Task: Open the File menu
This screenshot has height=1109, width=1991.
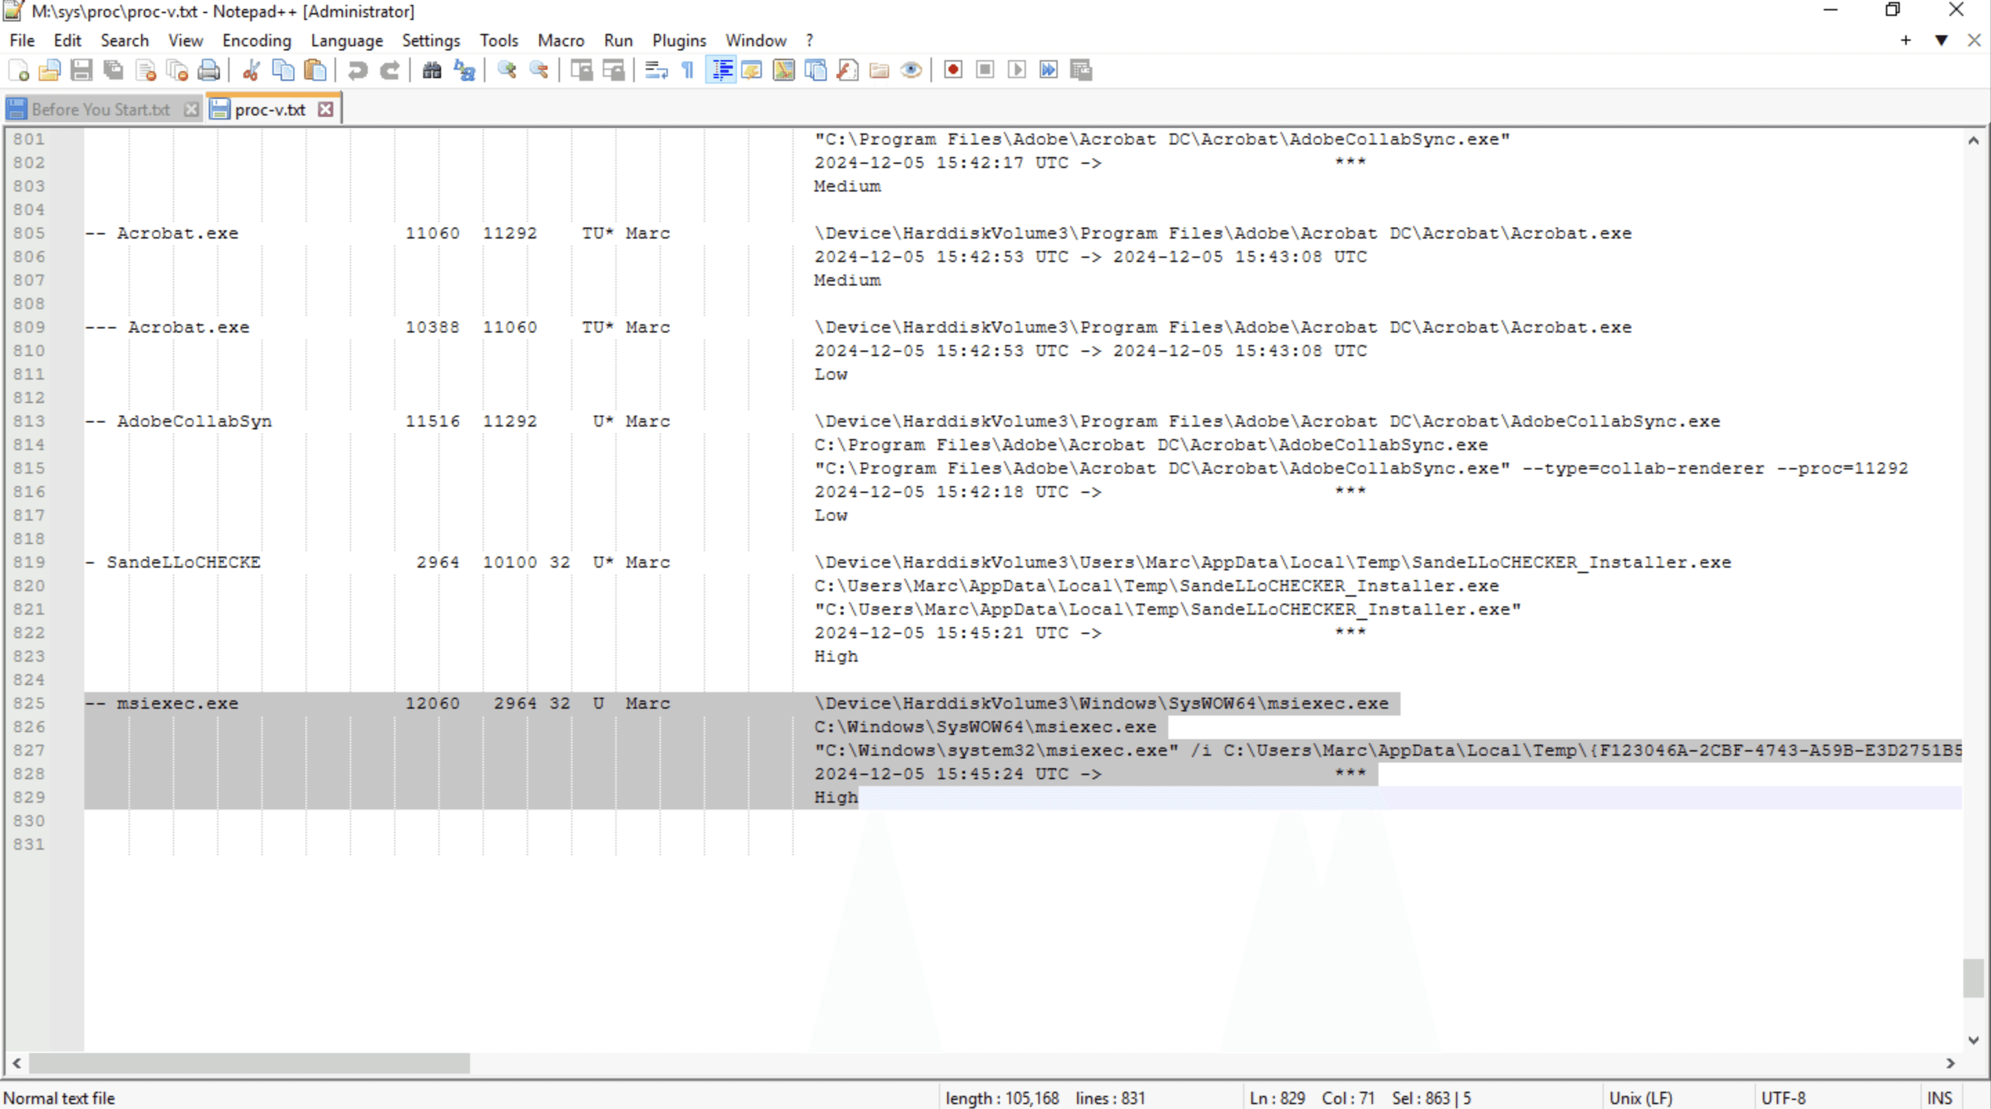Action: 21,40
